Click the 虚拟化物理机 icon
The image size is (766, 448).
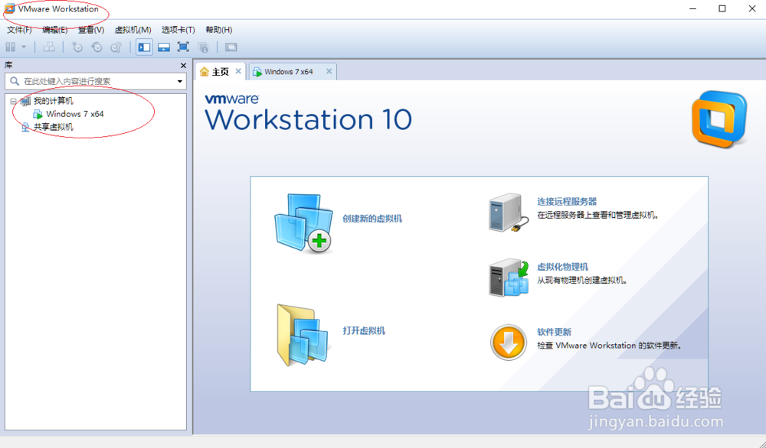point(509,278)
